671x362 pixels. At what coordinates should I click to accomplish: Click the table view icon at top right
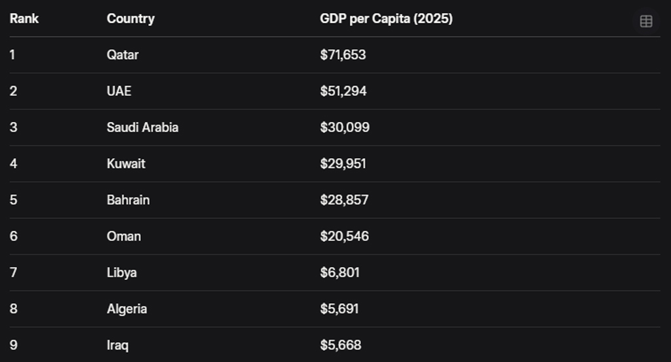(645, 21)
